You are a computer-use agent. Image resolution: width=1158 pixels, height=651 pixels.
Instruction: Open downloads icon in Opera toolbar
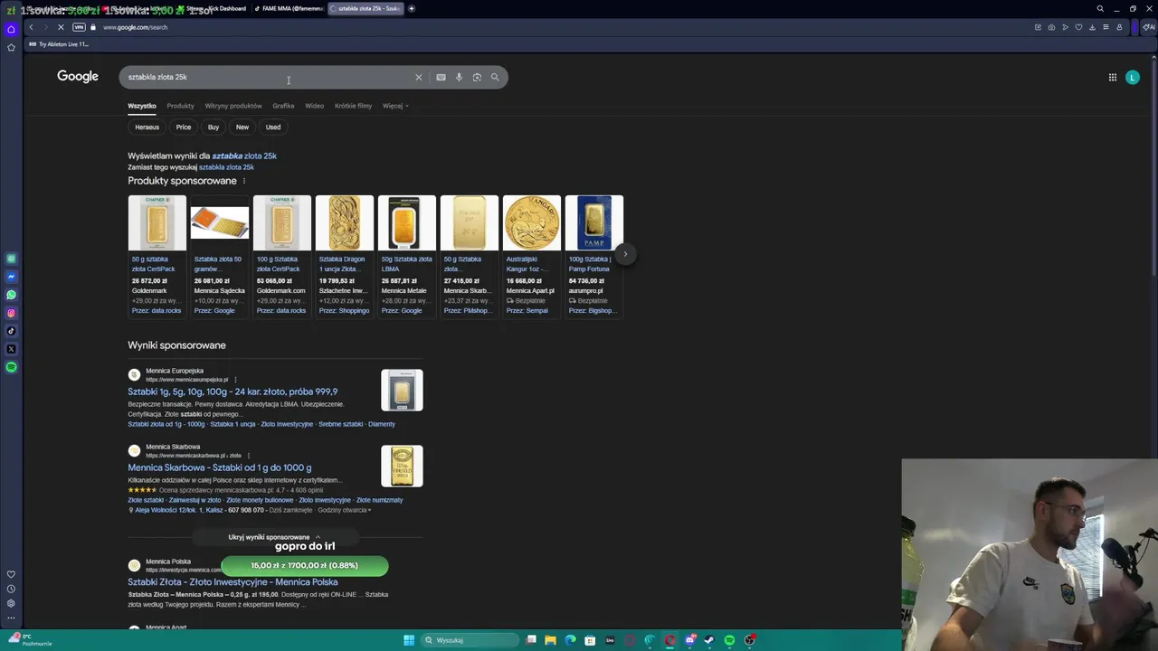tap(1092, 27)
